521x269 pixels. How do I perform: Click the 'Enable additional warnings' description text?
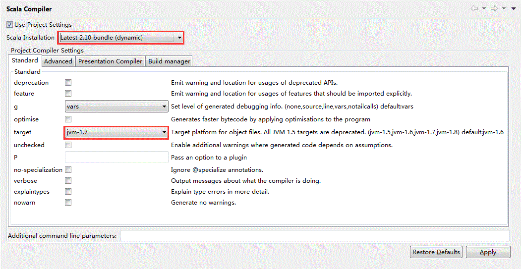[x=282, y=145]
